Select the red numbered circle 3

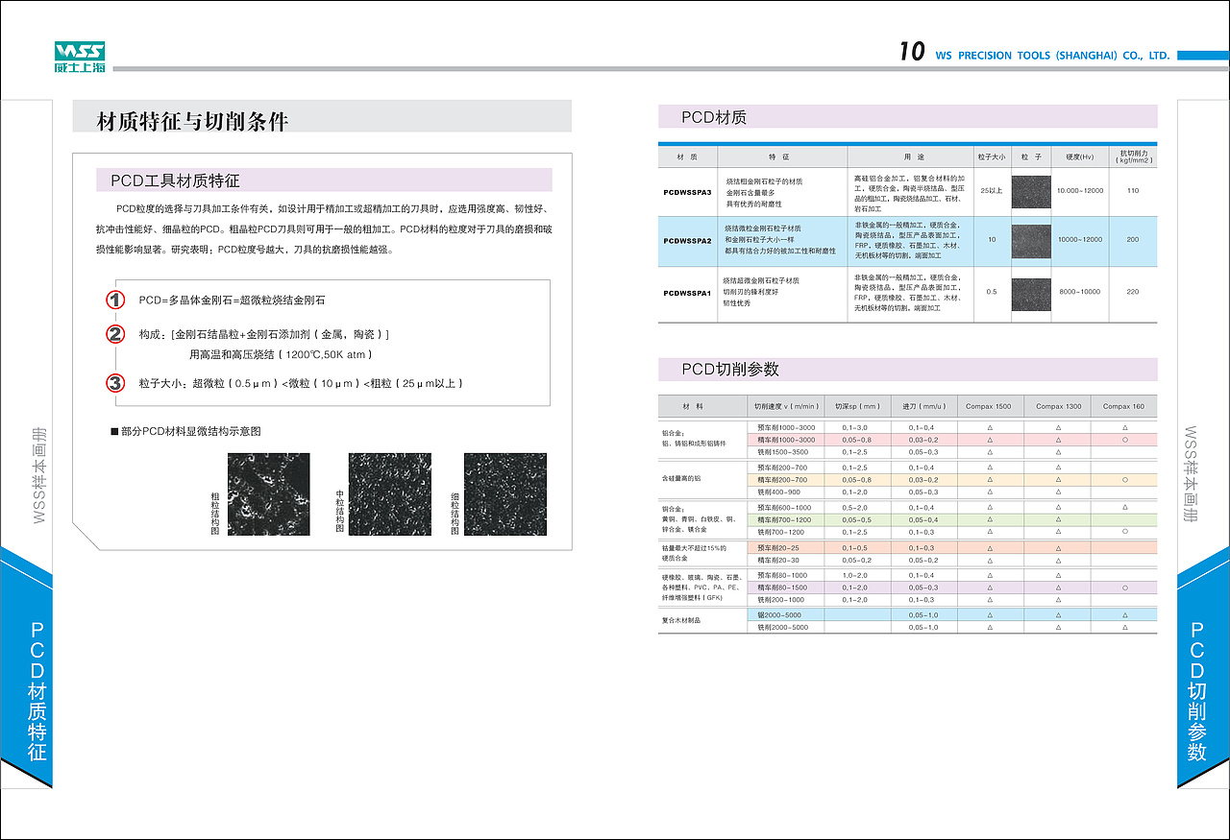click(x=115, y=383)
